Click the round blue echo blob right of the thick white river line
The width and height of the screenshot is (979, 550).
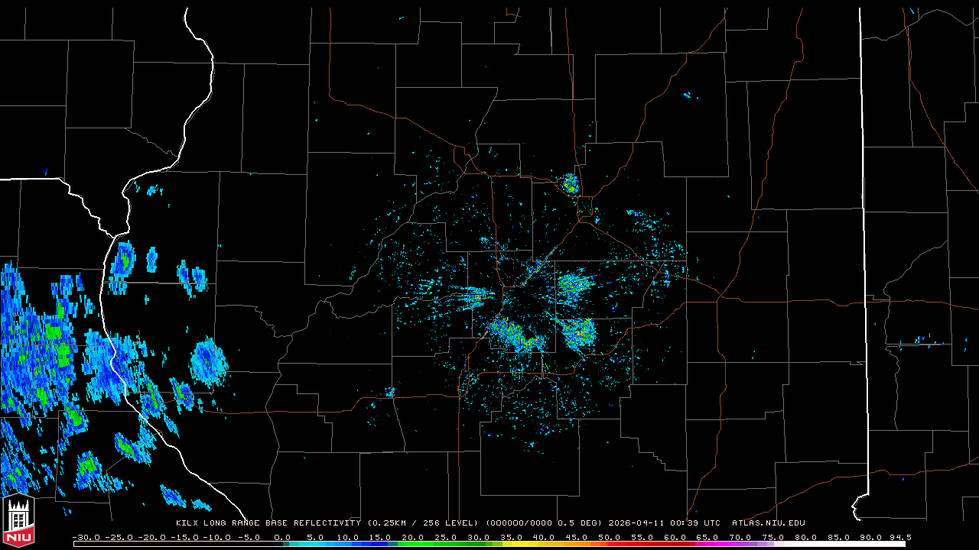pos(207,361)
